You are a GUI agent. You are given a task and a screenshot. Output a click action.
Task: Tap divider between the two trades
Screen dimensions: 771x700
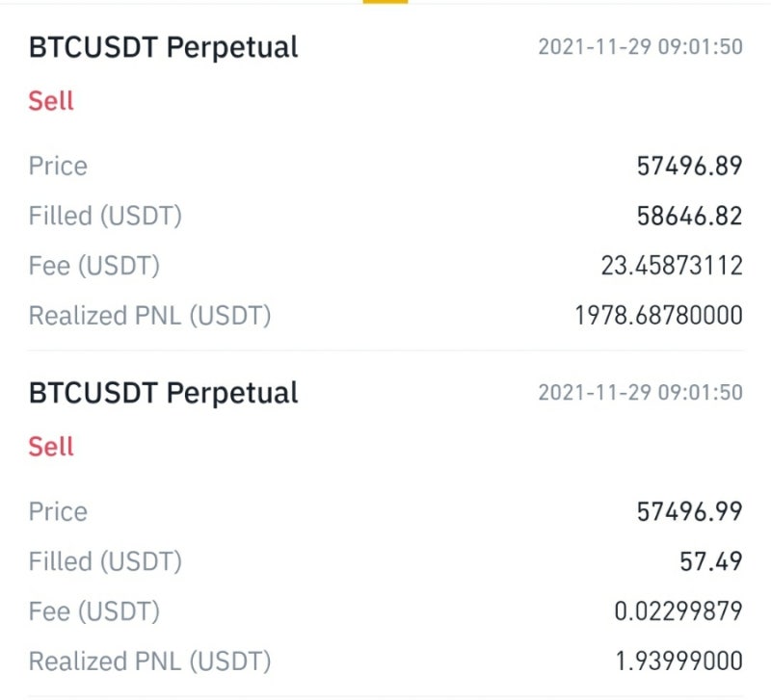pyautogui.click(x=385, y=350)
